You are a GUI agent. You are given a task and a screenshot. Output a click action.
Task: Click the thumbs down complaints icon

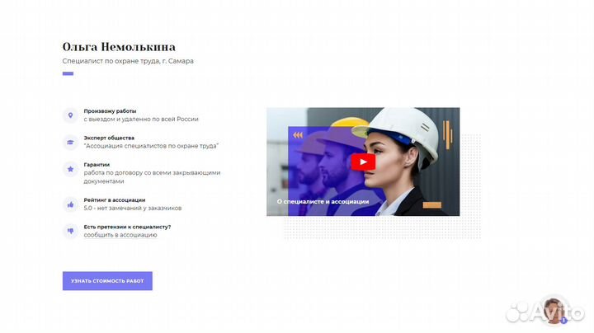coord(70,231)
